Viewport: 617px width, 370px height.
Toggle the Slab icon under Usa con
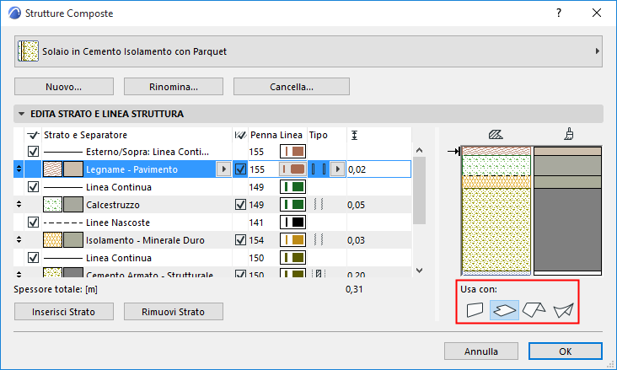504,310
